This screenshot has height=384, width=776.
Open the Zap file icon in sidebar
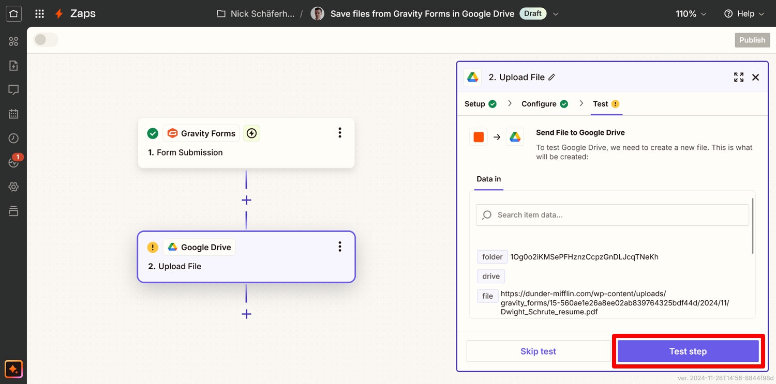(x=13, y=66)
